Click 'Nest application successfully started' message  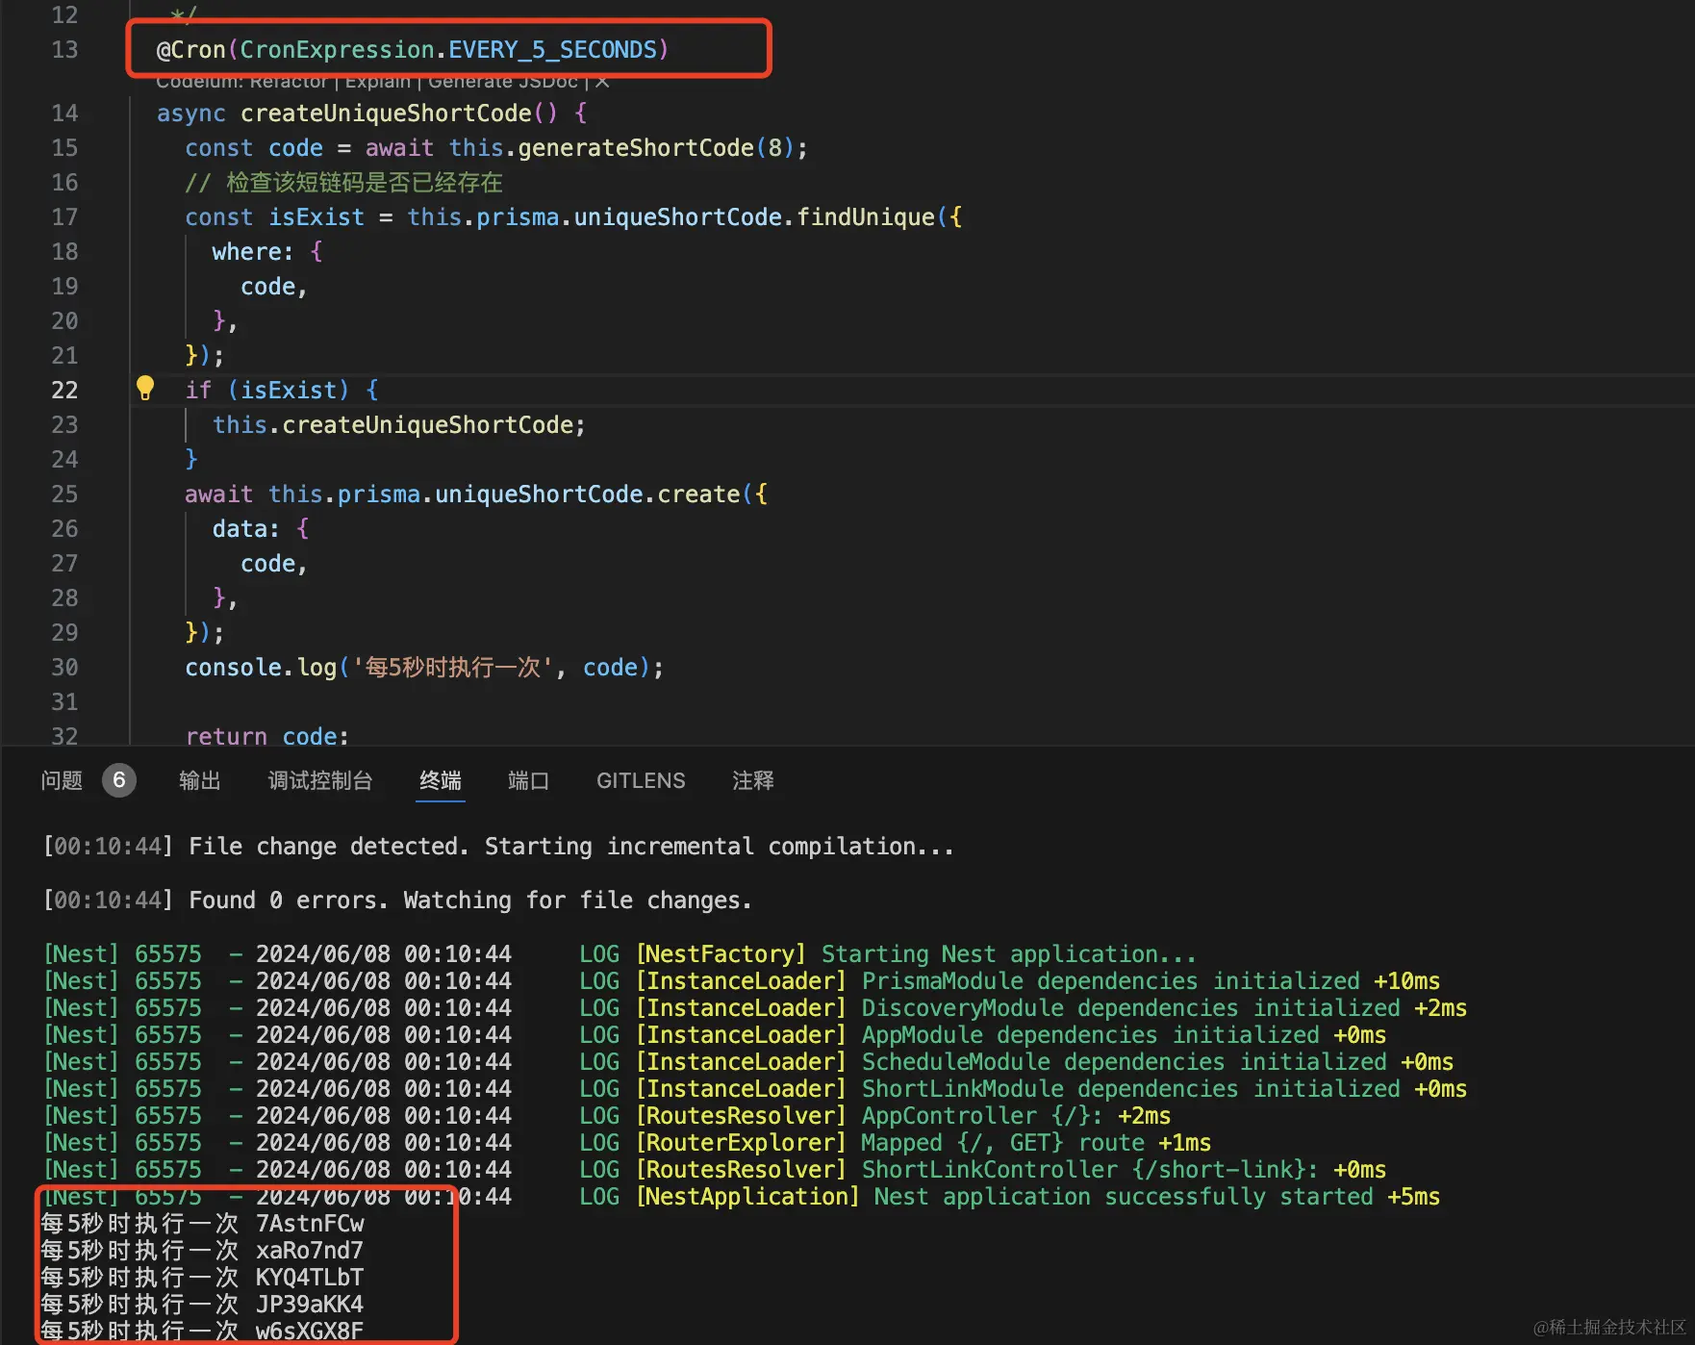coord(1124,1197)
